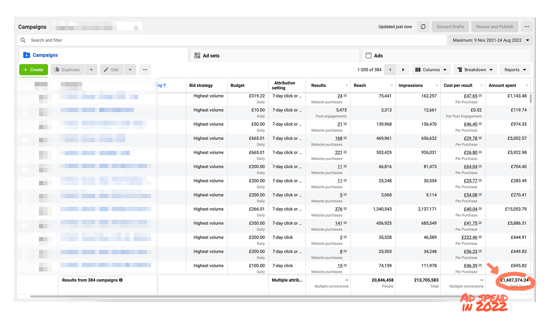
Task: Click the search magnifier icon
Action: click(23, 40)
